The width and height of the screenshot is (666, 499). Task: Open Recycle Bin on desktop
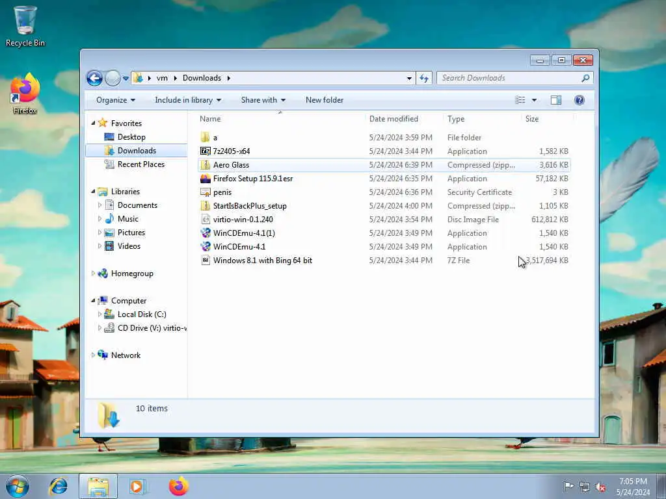pos(25,26)
